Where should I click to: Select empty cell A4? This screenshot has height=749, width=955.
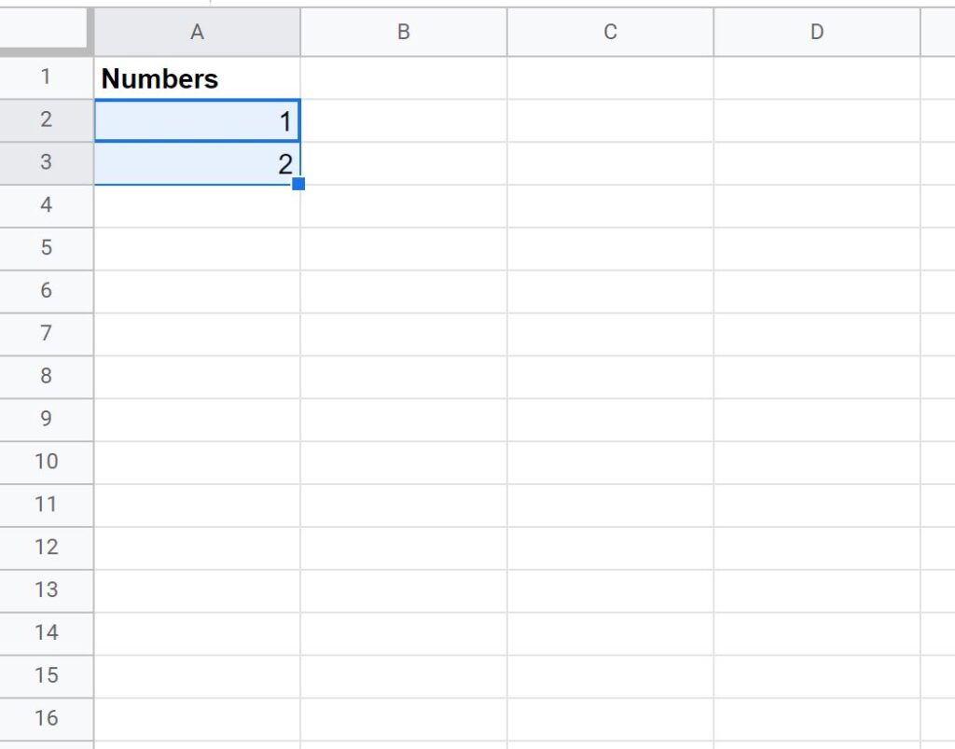point(197,205)
